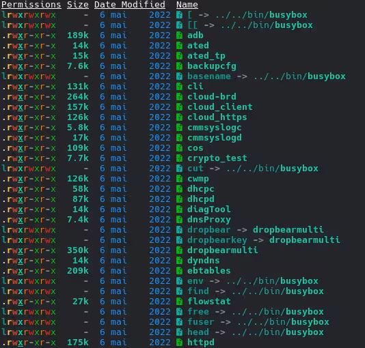Image resolution: width=365 pixels, height=348 pixels.
Task: Click the symlink icon next to dropbearkey
Action: coord(179,240)
